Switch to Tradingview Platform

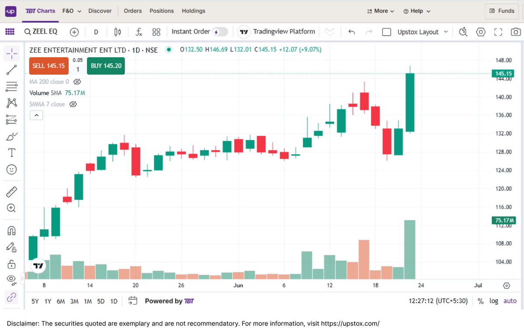[277, 32]
